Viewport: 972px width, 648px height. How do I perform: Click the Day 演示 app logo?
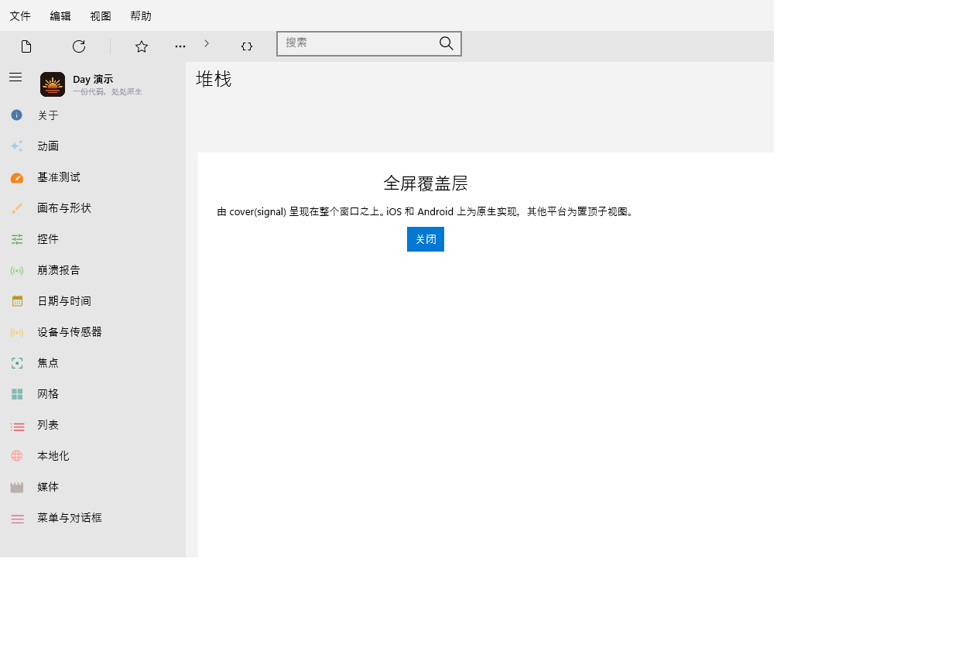[53, 84]
